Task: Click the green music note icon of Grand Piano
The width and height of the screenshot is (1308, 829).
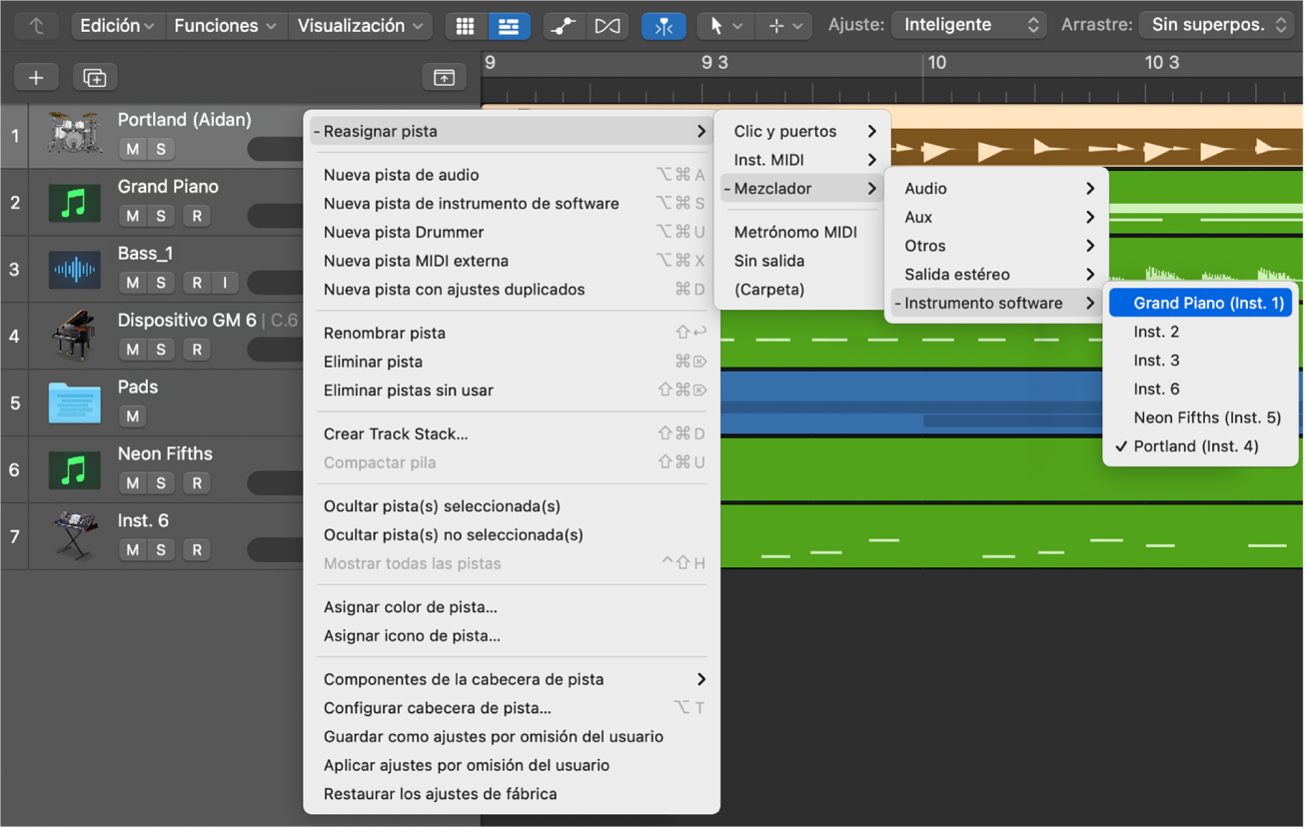Action: [75, 202]
